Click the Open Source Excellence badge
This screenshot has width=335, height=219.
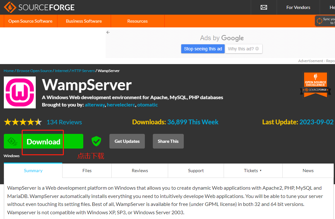pyautogui.click(x=315, y=85)
